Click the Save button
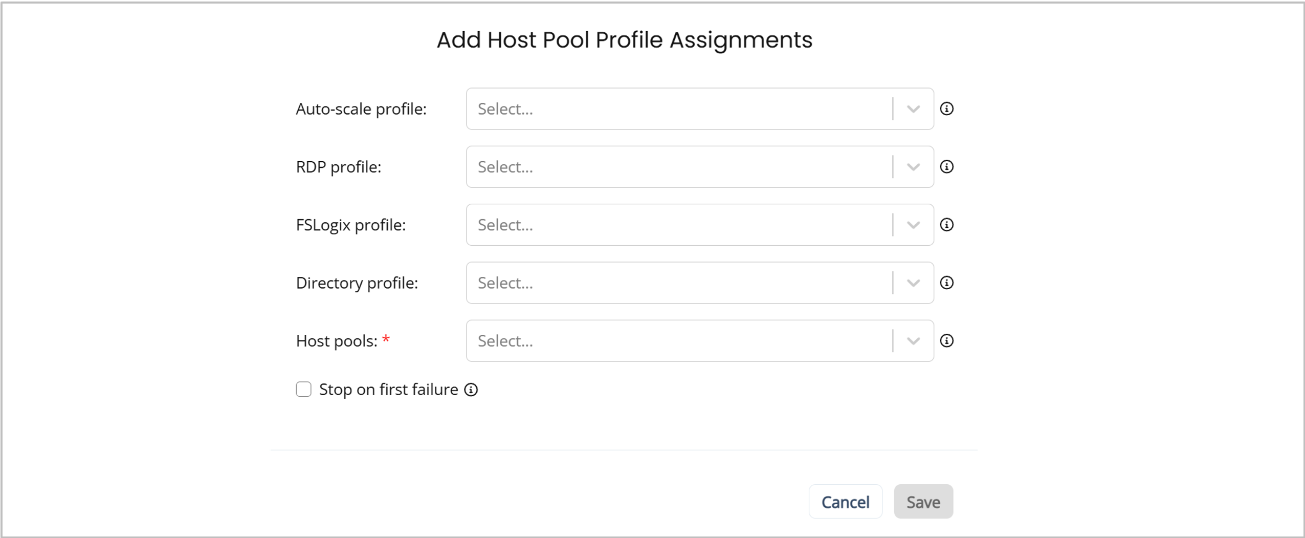The image size is (1305, 538). 923,502
